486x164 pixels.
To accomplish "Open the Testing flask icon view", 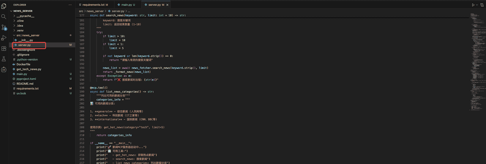I will (x=4, y=59).
